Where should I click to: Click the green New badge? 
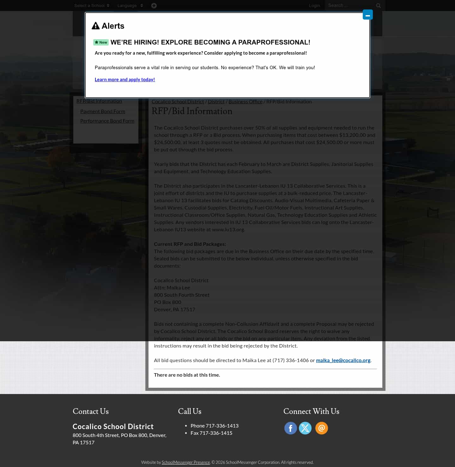click(101, 42)
